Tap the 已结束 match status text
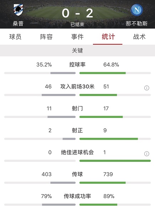This screenshot has height=209, width=155. click(77, 25)
